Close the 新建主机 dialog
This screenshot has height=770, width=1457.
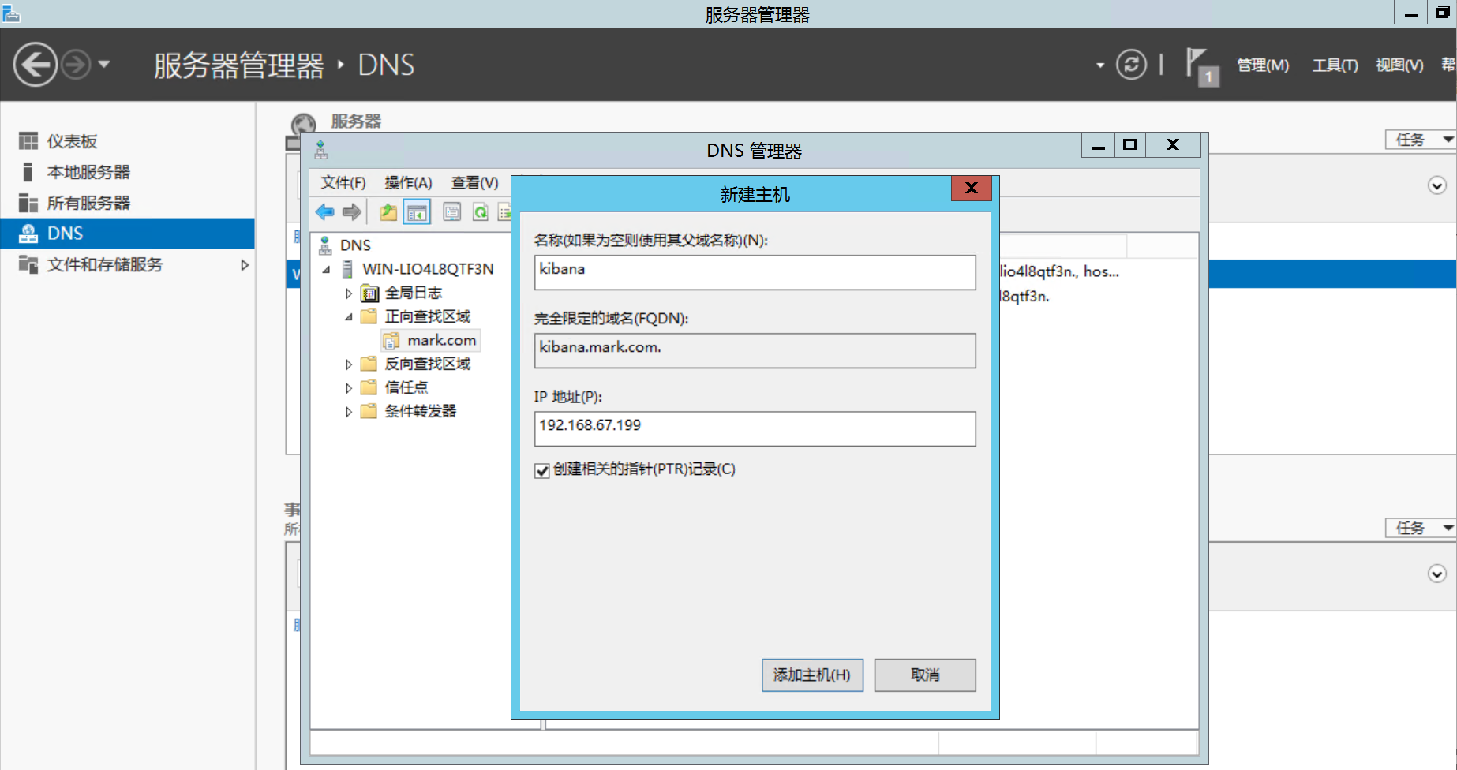972,188
